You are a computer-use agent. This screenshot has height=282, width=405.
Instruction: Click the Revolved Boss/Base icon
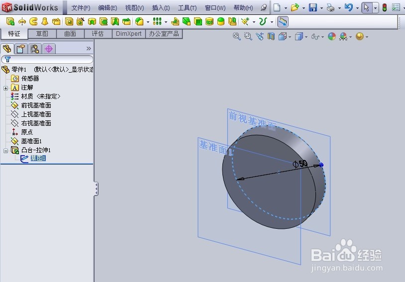[22, 21]
